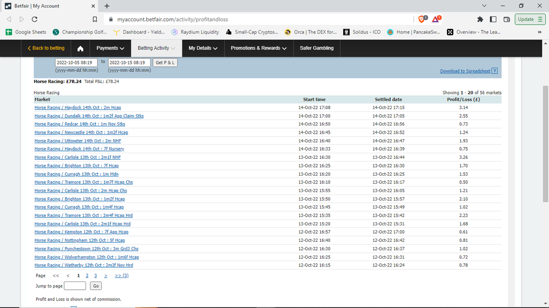Click the address bar URL
The width and height of the screenshot is (549, 308).
pyautogui.click(x=173, y=19)
